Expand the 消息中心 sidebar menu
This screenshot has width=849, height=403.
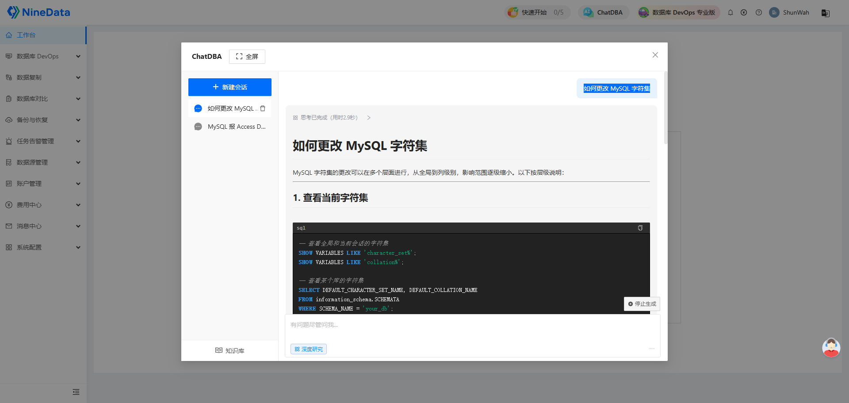tap(43, 226)
